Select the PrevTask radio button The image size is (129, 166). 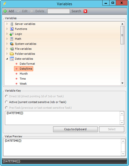click(6, 108)
